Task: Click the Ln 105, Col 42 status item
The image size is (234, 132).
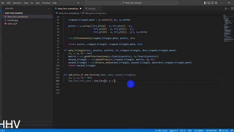Action: click(x=161, y=131)
